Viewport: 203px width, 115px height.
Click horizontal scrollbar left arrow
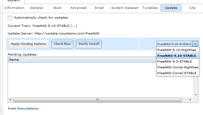pyautogui.click(x=10, y=100)
